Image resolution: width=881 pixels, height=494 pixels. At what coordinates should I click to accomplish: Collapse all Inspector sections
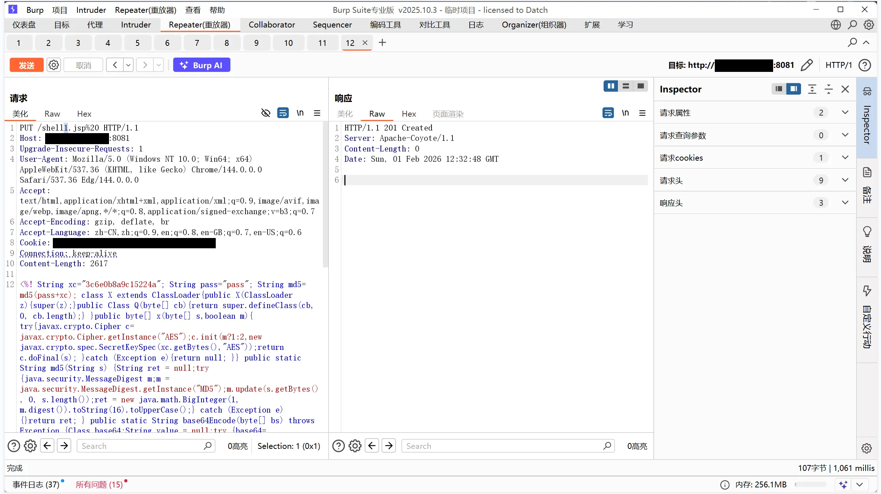(829, 89)
